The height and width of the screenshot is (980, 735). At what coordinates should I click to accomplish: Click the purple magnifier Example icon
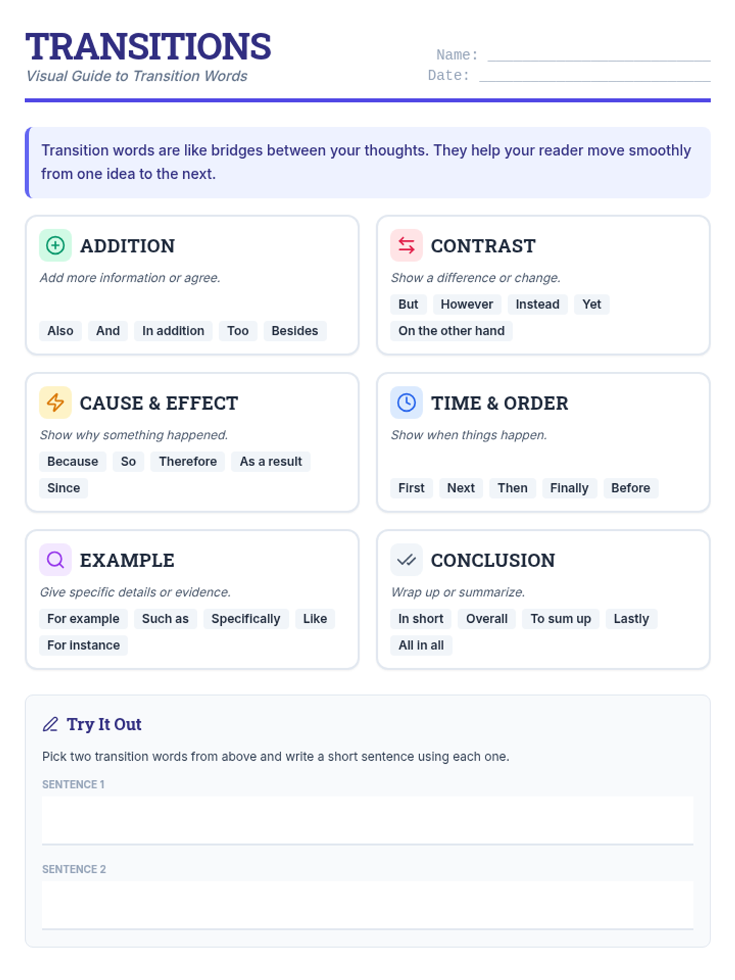click(x=55, y=560)
